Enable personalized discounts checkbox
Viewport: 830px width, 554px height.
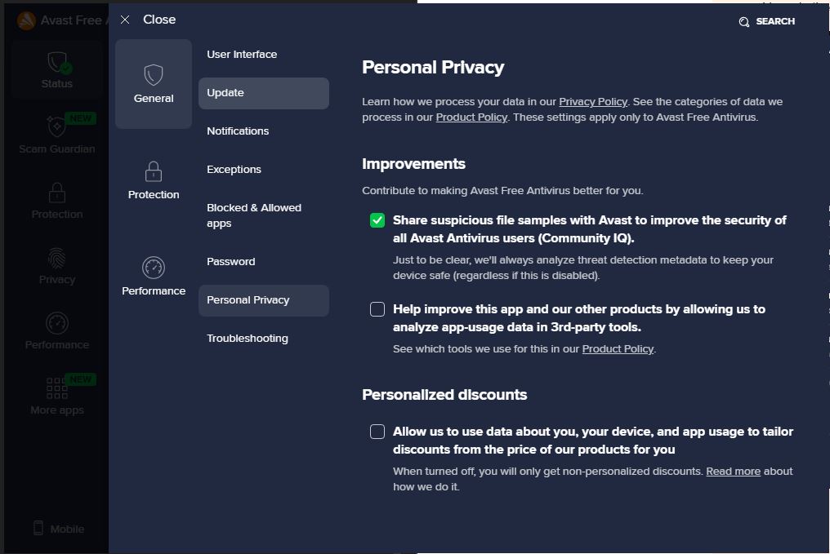(x=377, y=432)
